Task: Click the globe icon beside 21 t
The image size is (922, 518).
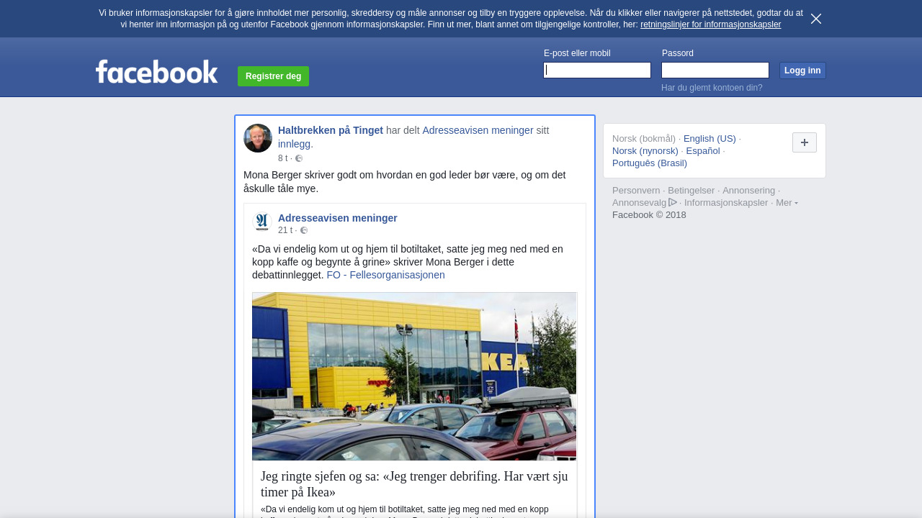Action: (304, 230)
